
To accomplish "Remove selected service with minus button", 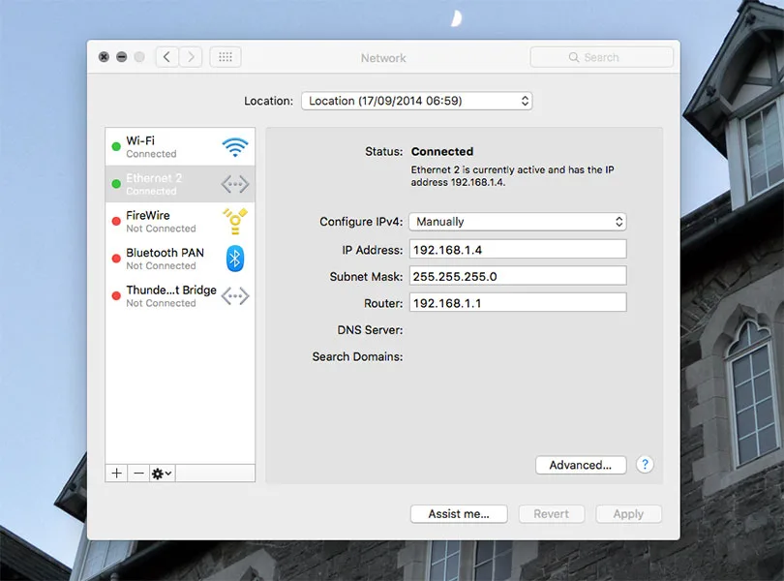I will tap(138, 474).
